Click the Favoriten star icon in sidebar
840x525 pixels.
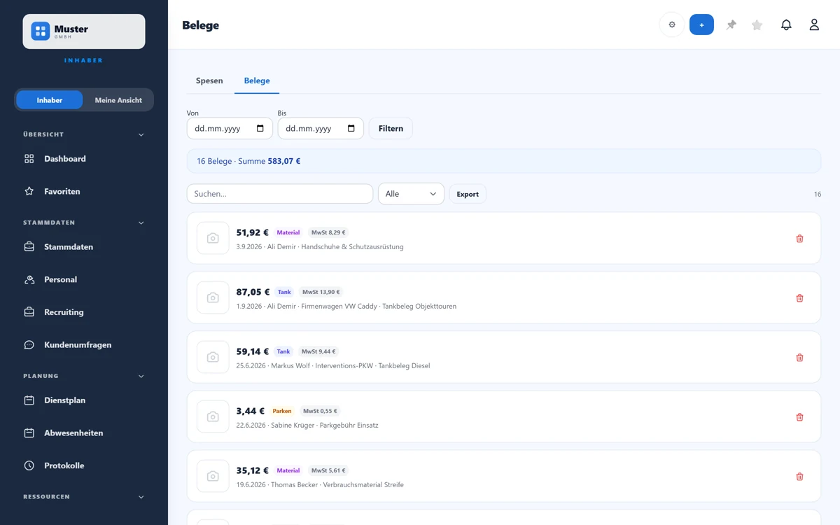[x=29, y=191]
